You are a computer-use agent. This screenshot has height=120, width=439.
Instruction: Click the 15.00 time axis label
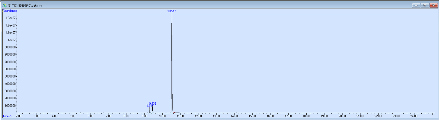pyautogui.click(x=252, y=116)
